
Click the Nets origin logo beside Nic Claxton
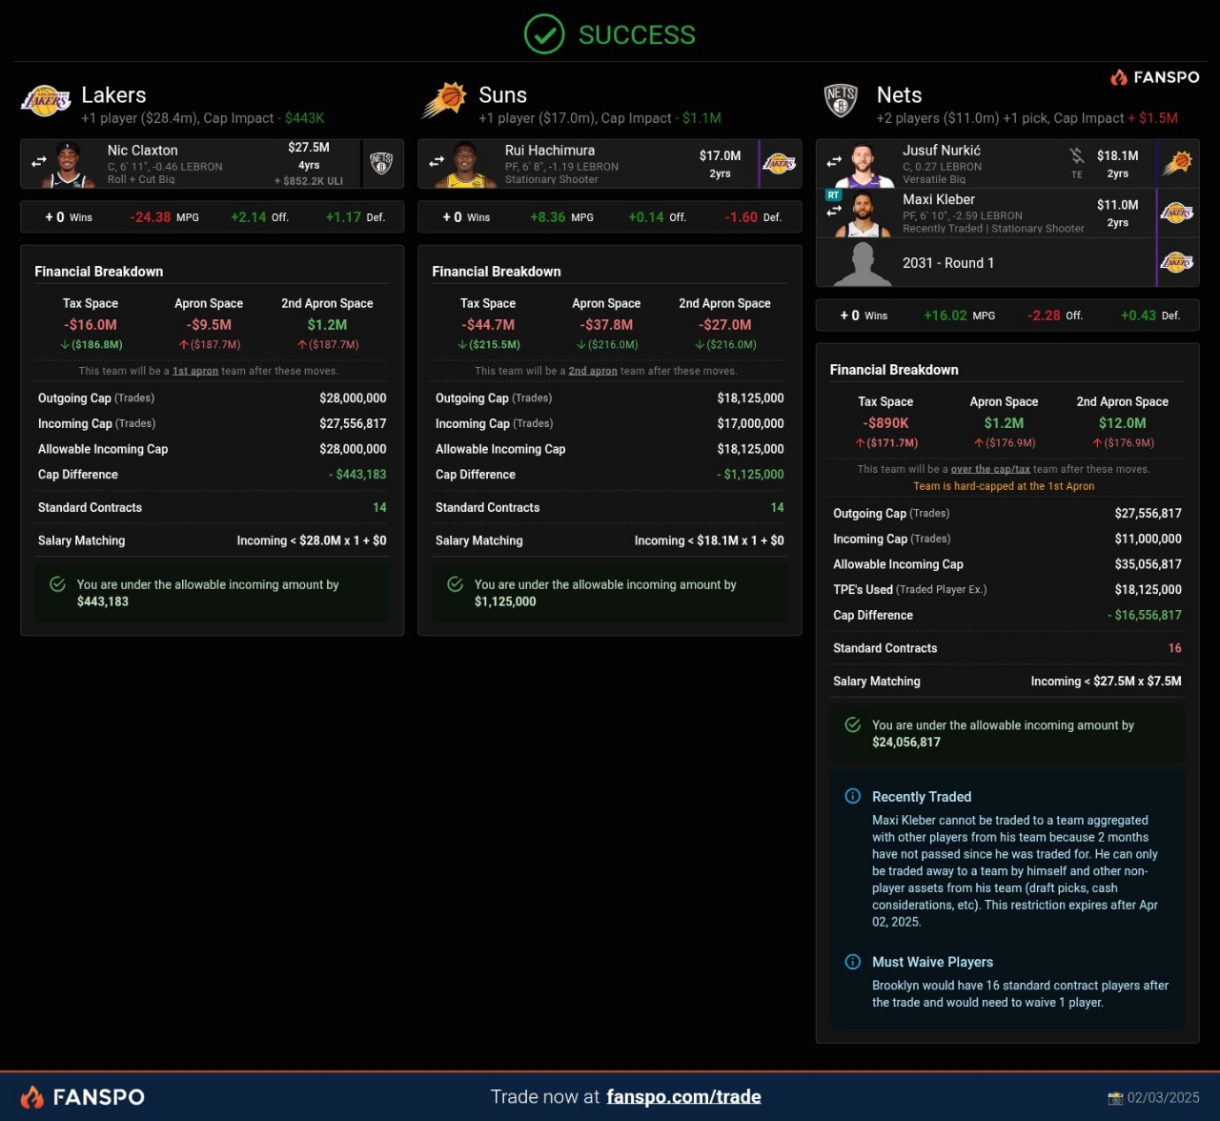pos(381,164)
